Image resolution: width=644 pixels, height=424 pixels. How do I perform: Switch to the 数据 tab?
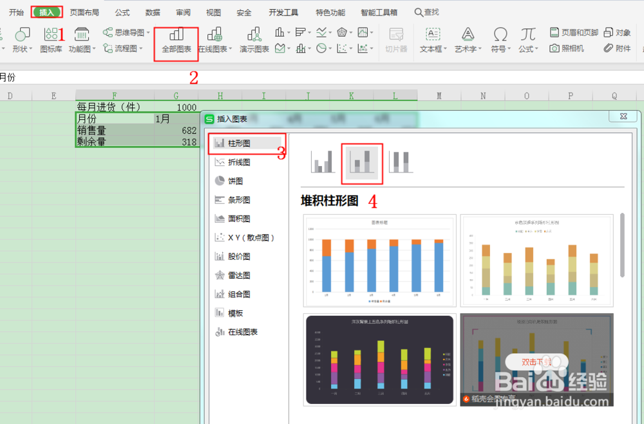(x=153, y=12)
